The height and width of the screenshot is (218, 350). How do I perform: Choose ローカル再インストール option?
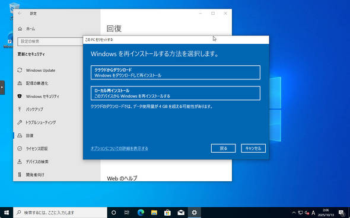coord(176,93)
